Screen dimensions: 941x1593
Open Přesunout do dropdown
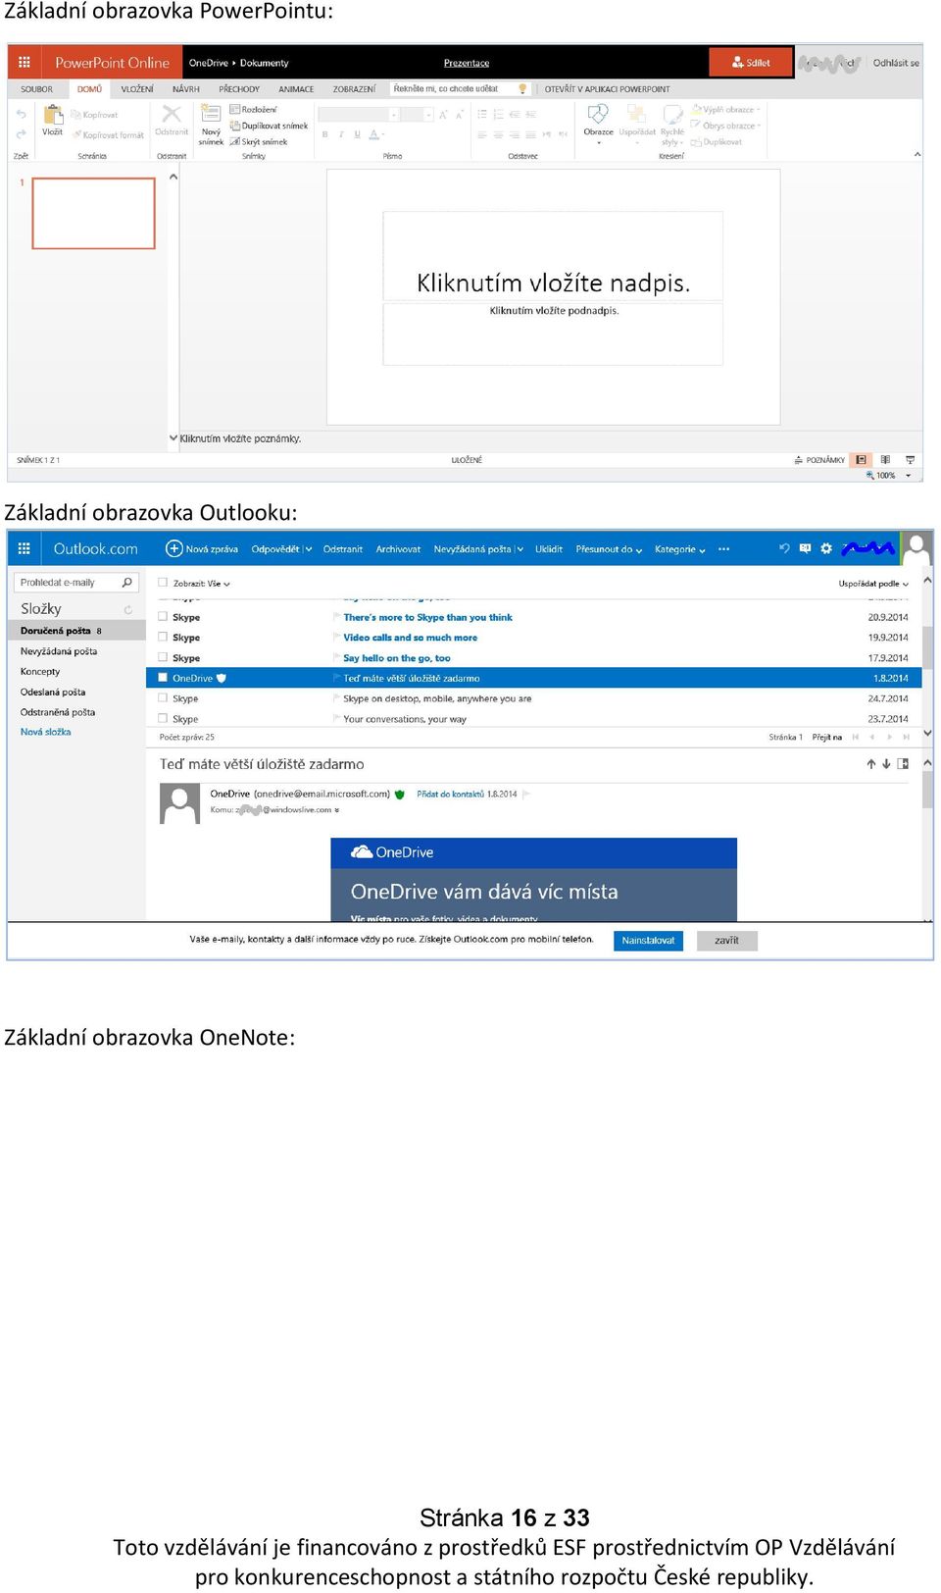[609, 549]
